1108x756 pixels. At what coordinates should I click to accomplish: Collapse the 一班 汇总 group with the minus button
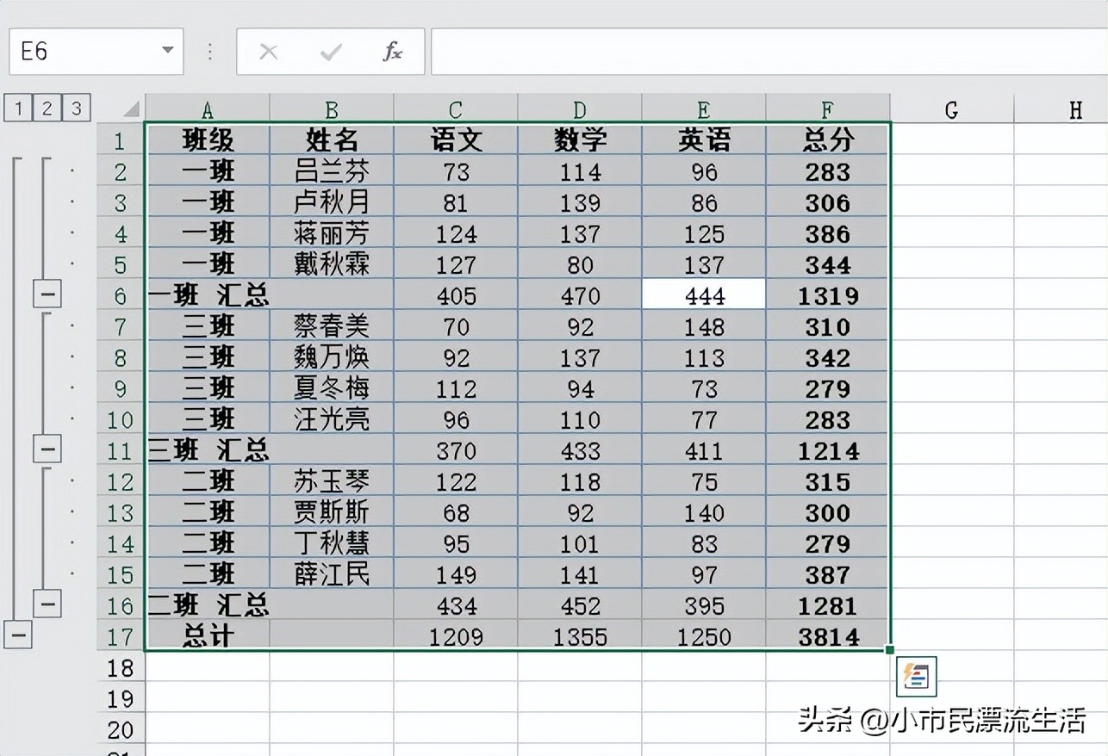point(48,295)
